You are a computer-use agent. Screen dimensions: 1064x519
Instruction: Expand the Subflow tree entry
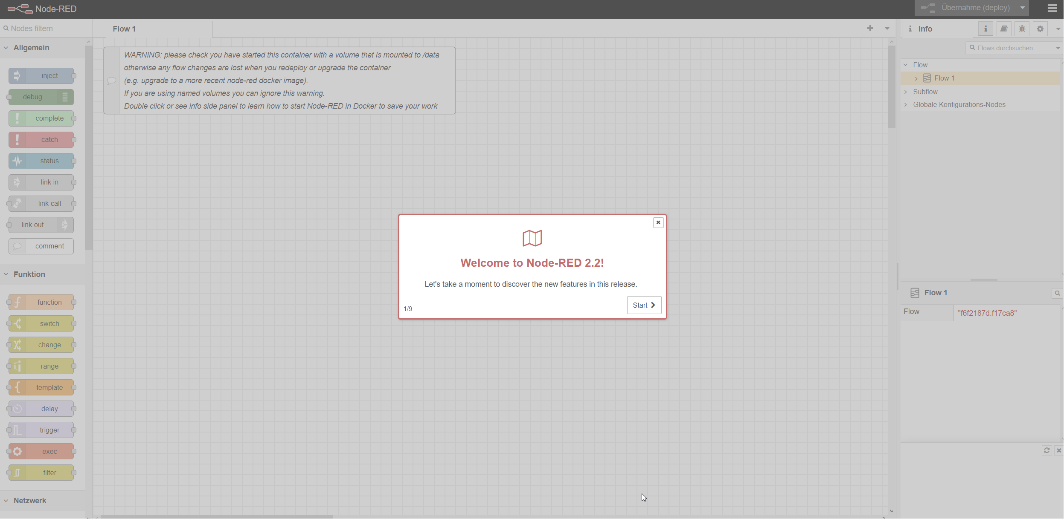click(x=906, y=92)
